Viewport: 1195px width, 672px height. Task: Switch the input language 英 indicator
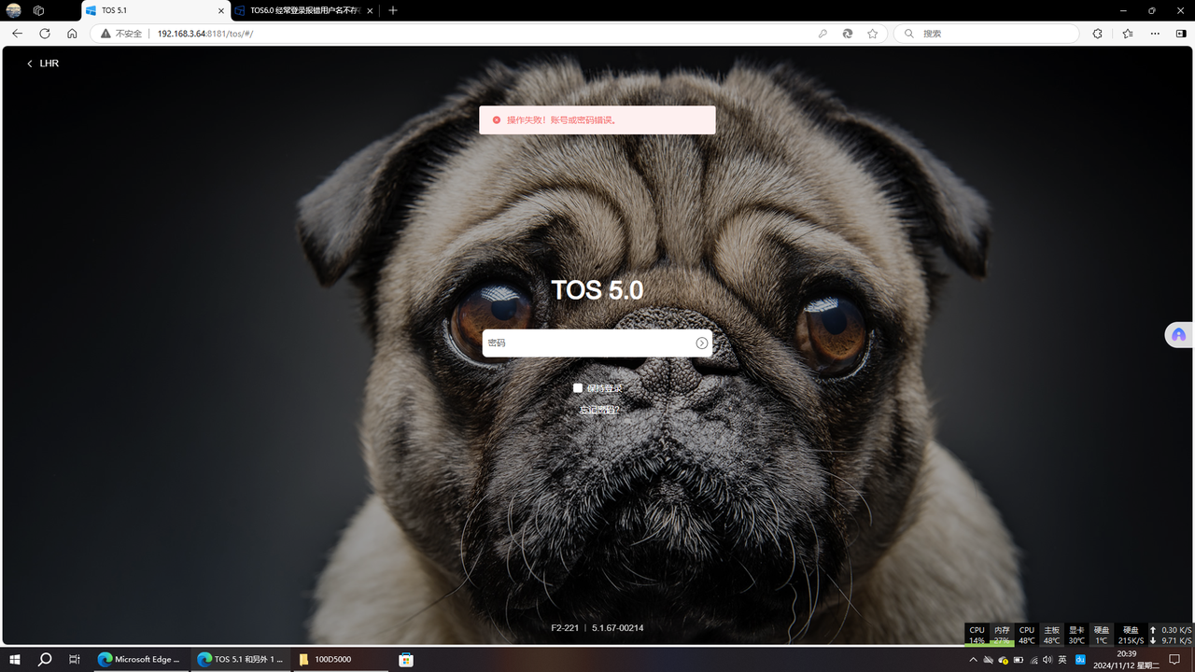tap(1062, 659)
